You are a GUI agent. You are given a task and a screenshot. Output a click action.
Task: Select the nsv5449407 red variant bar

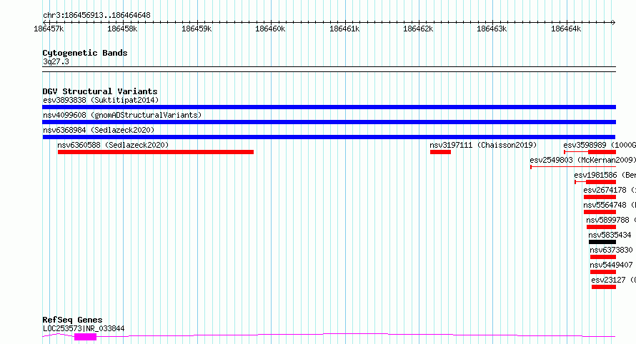(x=603, y=272)
